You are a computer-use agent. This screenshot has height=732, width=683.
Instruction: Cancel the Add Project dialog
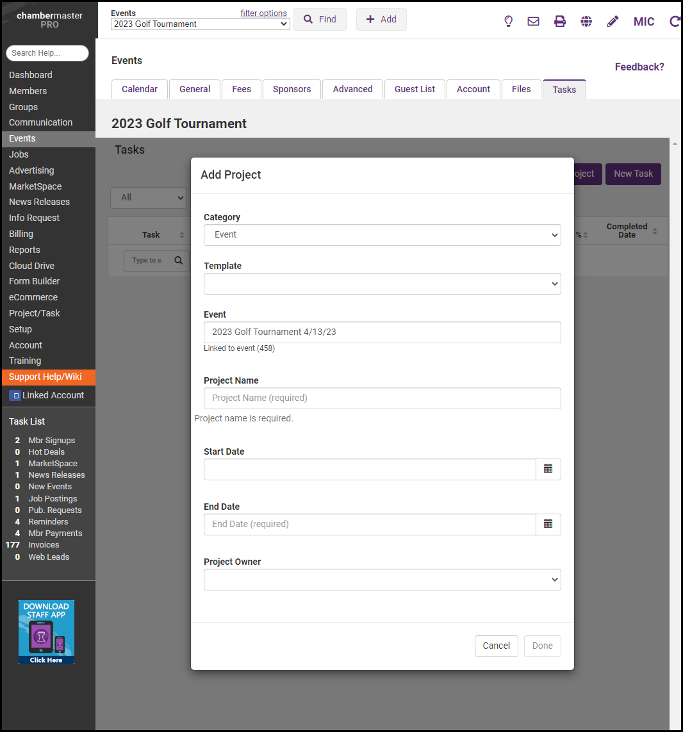coord(496,646)
